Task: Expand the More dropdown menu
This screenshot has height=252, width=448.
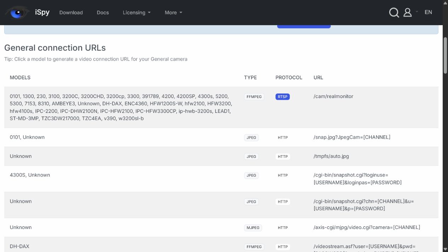Action: [x=174, y=12]
